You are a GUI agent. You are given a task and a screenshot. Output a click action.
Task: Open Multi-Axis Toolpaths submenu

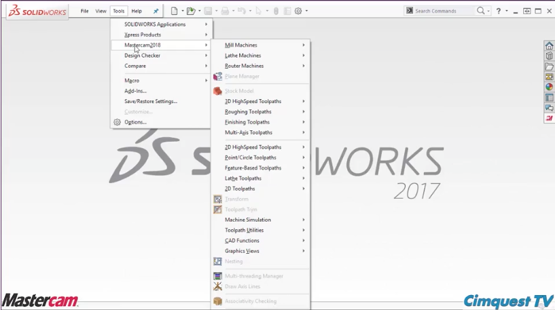tap(261, 132)
